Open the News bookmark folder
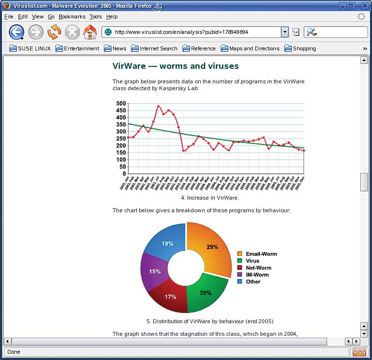Viewport: 372px width, 360px height. [x=115, y=48]
